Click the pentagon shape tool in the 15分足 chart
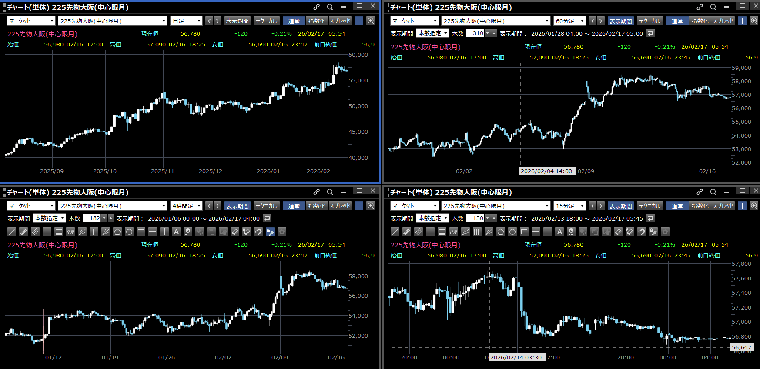This screenshot has height=369, width=760. (501, 232)
